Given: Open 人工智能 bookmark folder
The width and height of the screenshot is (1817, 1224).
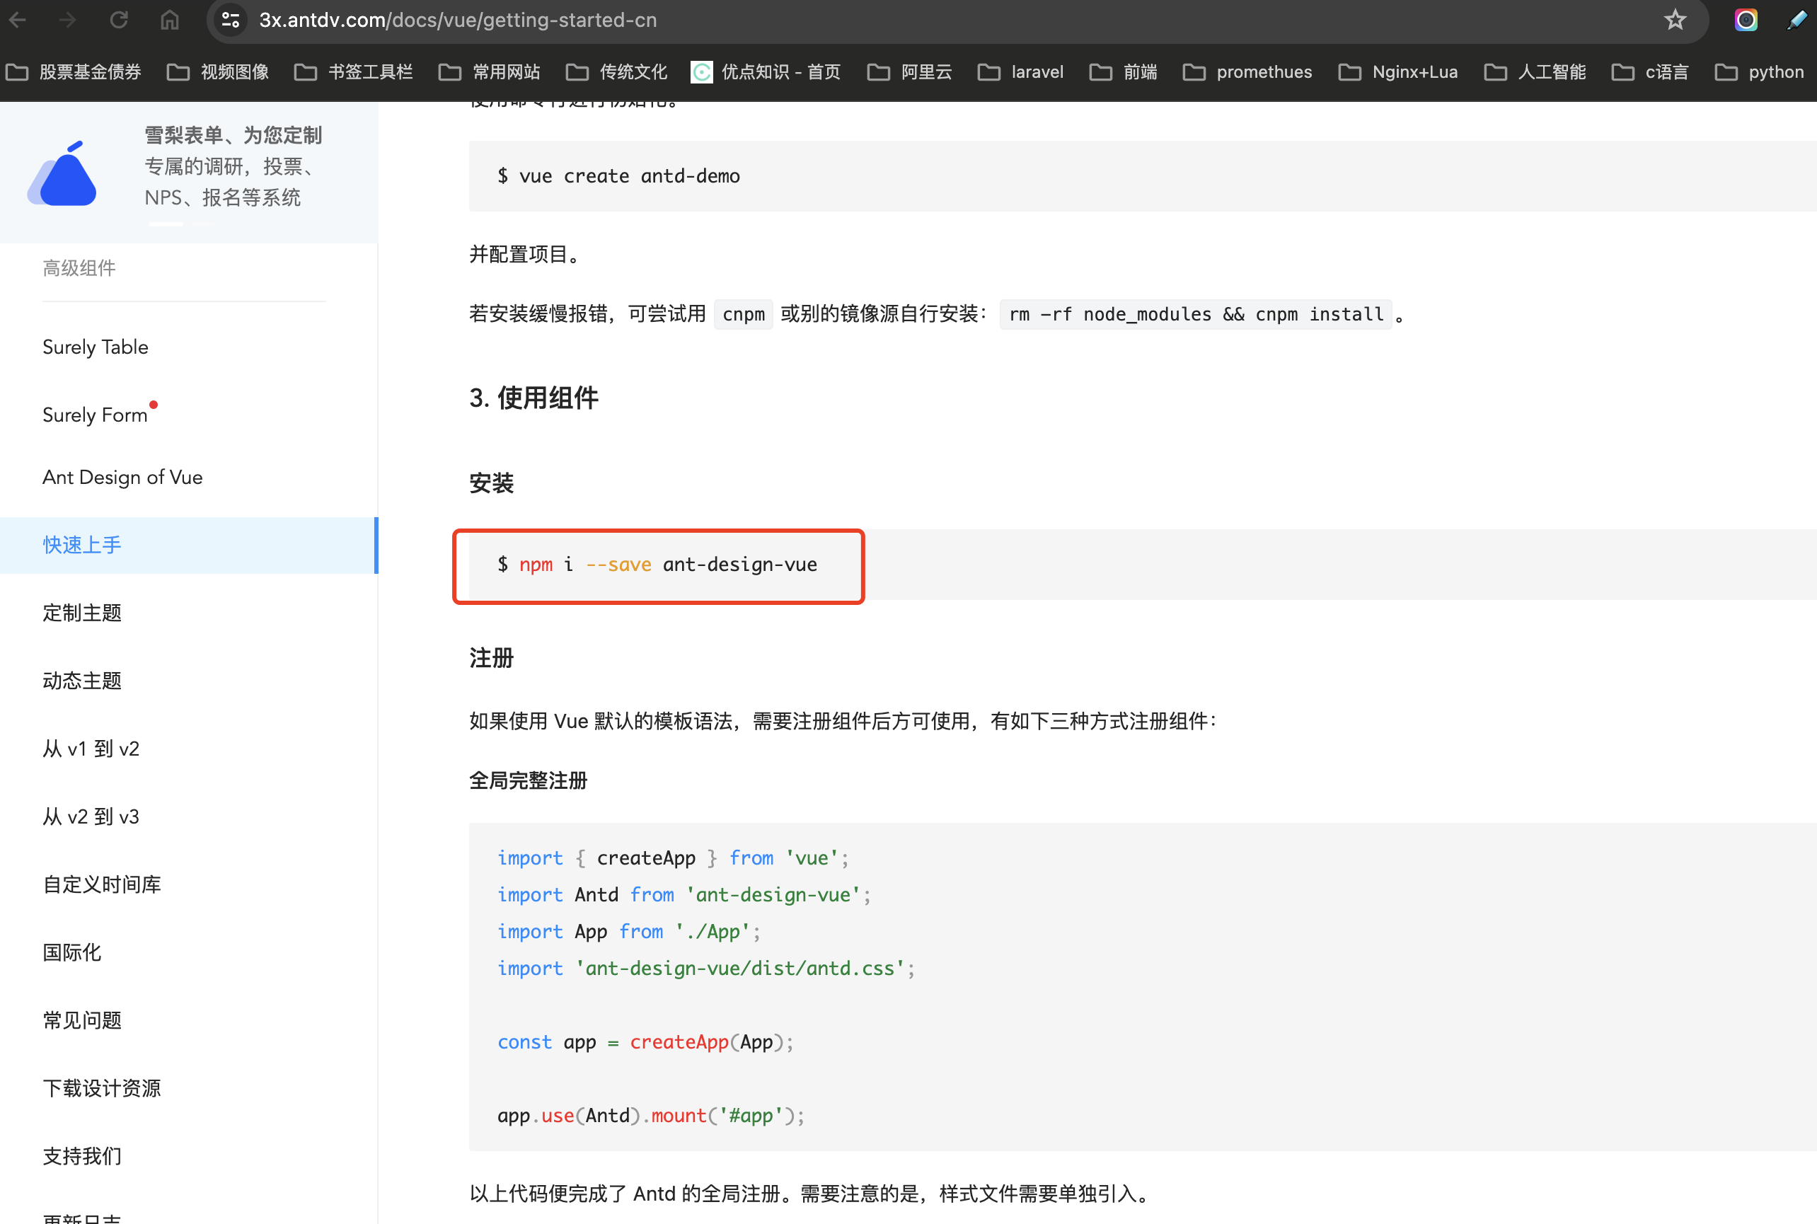Looking at the screenshot, I should click(1535, 72).
